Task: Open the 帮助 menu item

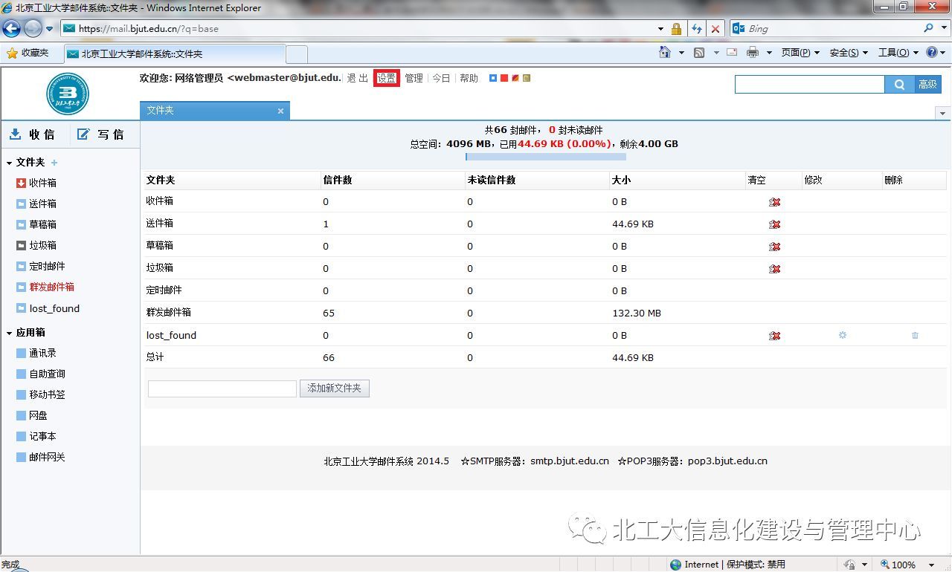Action: 469,77
